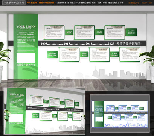Click the YOUR LOGO text in main display
Screen dimensions: 154x136
coord(26,26)
